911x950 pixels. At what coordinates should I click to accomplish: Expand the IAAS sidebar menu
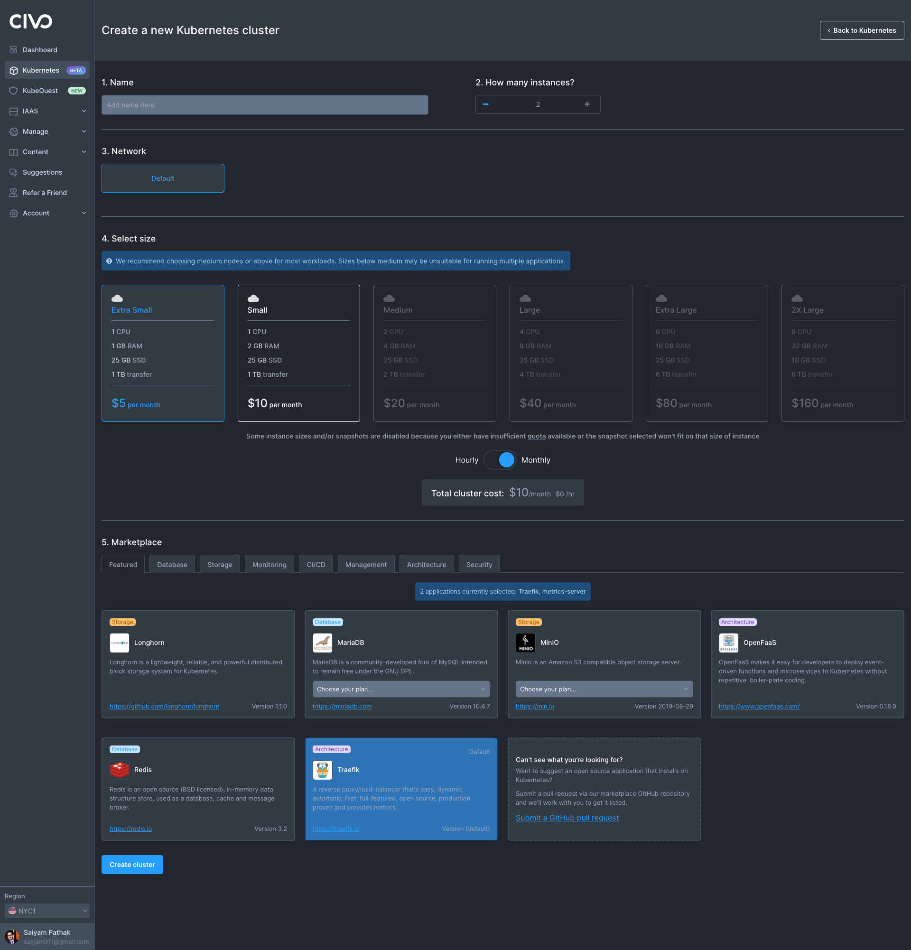point(47,111)
